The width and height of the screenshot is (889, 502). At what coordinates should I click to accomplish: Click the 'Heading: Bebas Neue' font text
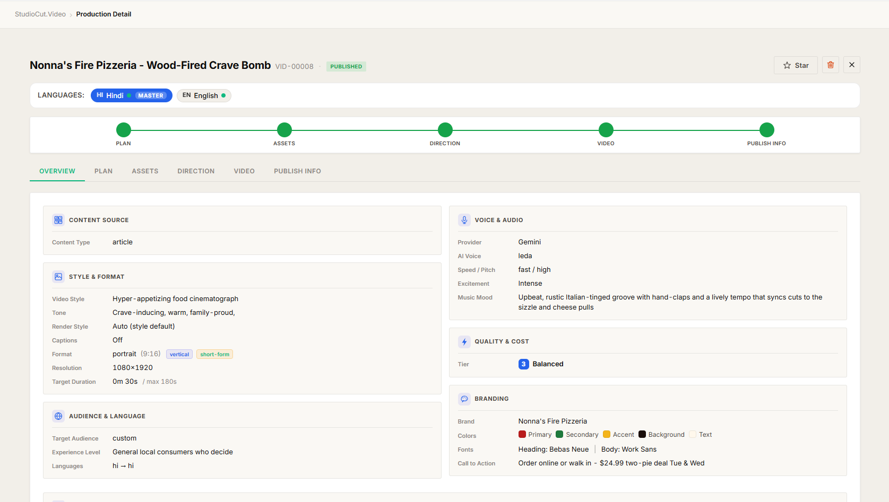pos(554,450)
